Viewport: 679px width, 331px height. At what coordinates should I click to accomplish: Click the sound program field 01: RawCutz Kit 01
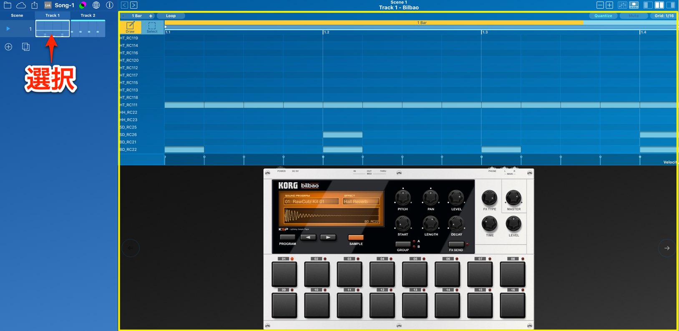311,201
